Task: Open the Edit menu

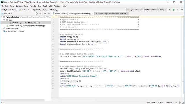Action: pos(7,6)
